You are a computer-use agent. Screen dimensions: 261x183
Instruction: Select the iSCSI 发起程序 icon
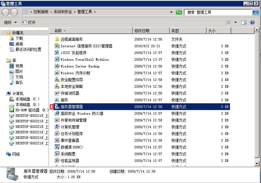tap(57, 53)
